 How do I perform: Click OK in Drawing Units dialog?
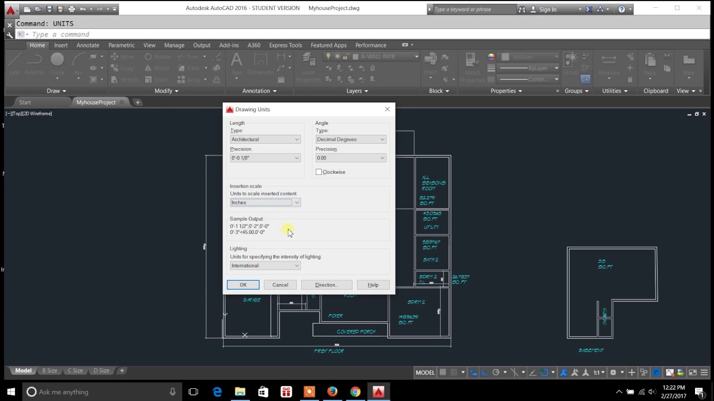coord(243,285)
